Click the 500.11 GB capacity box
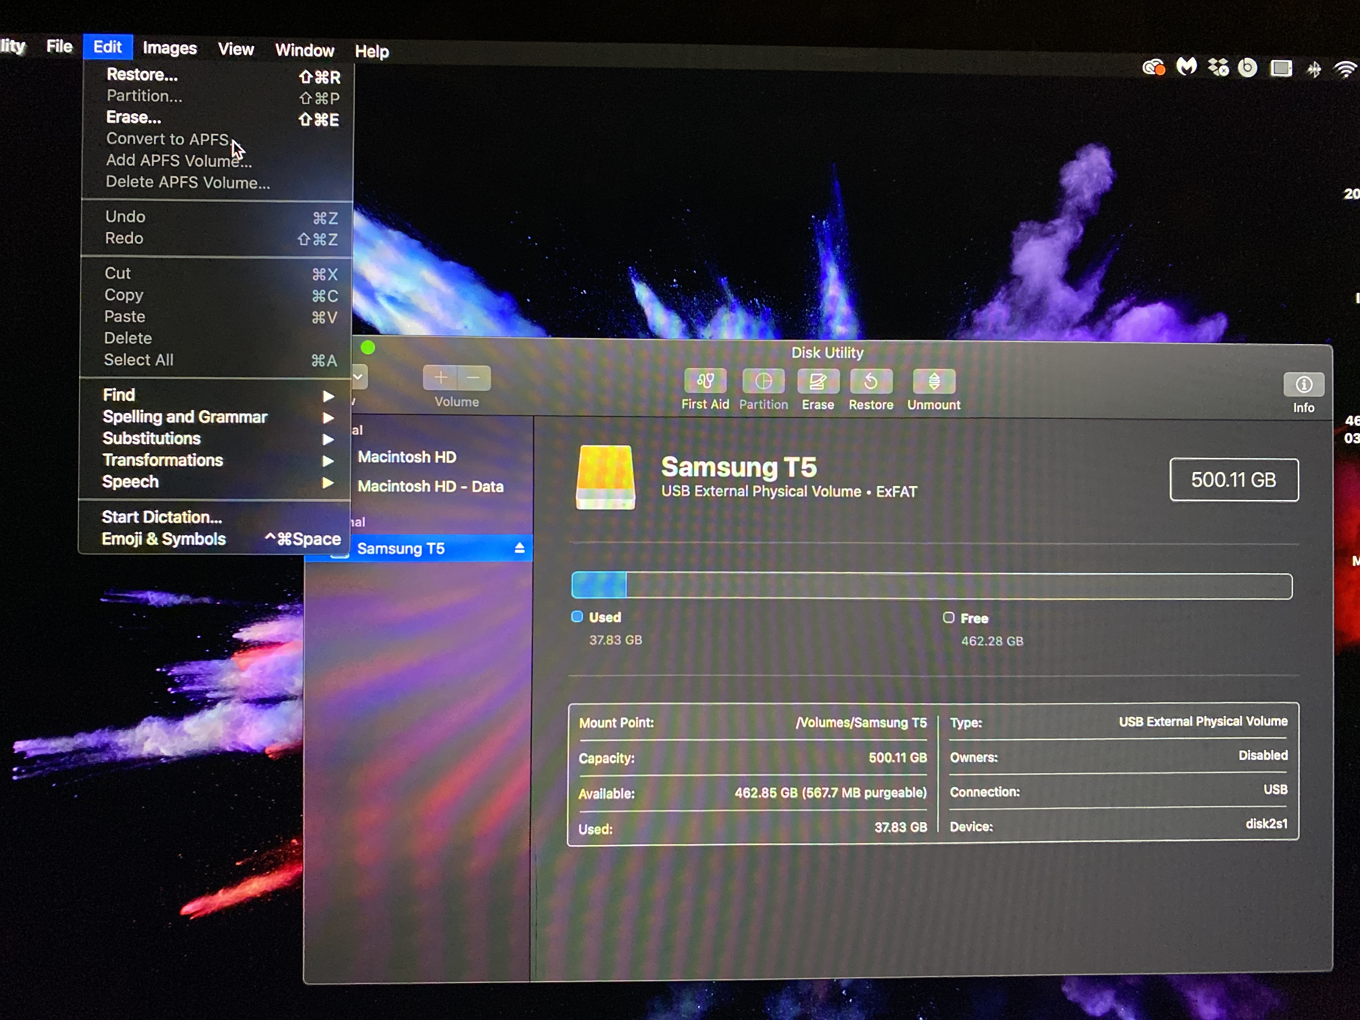The image size is (1360, 1020). [x=1234, y=480]
